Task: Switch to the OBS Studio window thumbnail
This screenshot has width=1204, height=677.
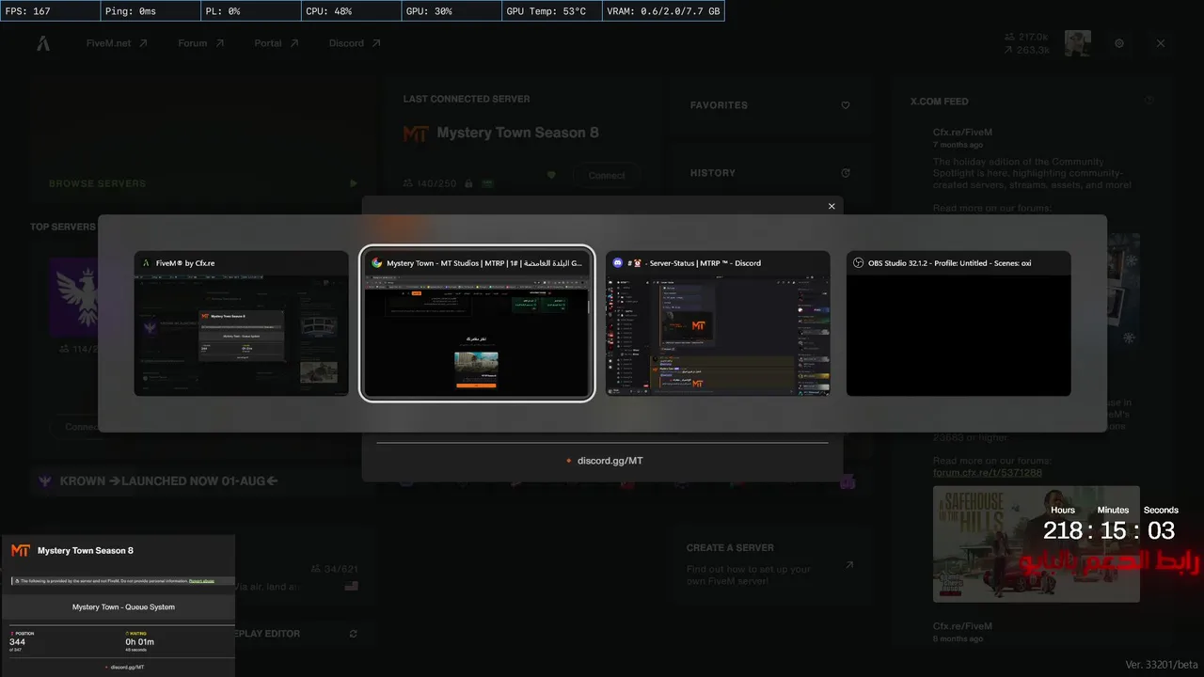Action: pos(958,323)
